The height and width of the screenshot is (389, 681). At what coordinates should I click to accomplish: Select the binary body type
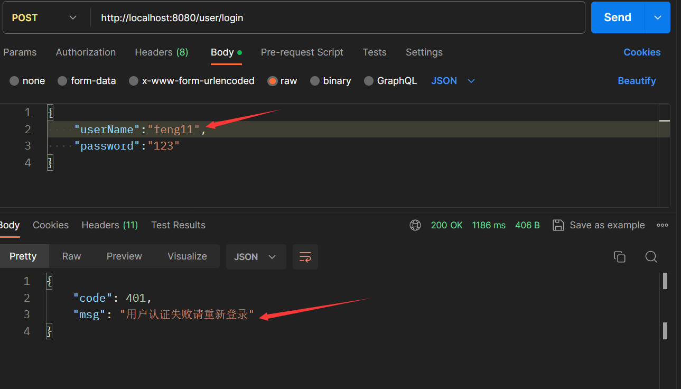coord(331,81)
